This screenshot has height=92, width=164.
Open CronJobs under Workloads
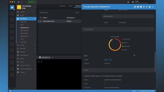[23, 42]
